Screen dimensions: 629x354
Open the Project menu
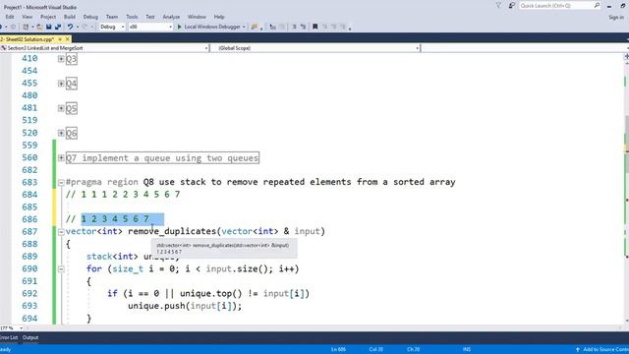click(x=48, y=17)
